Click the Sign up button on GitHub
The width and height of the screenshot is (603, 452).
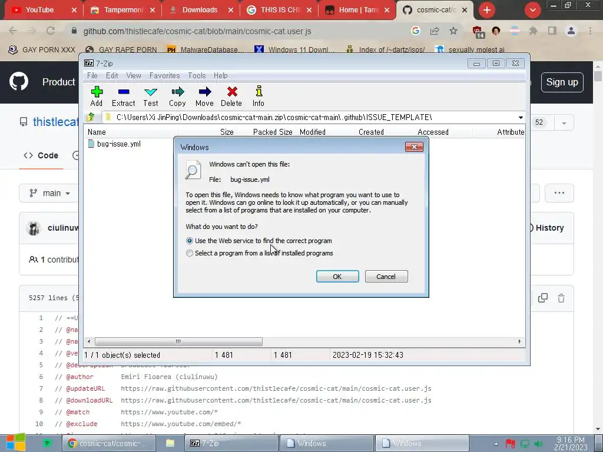562,82
